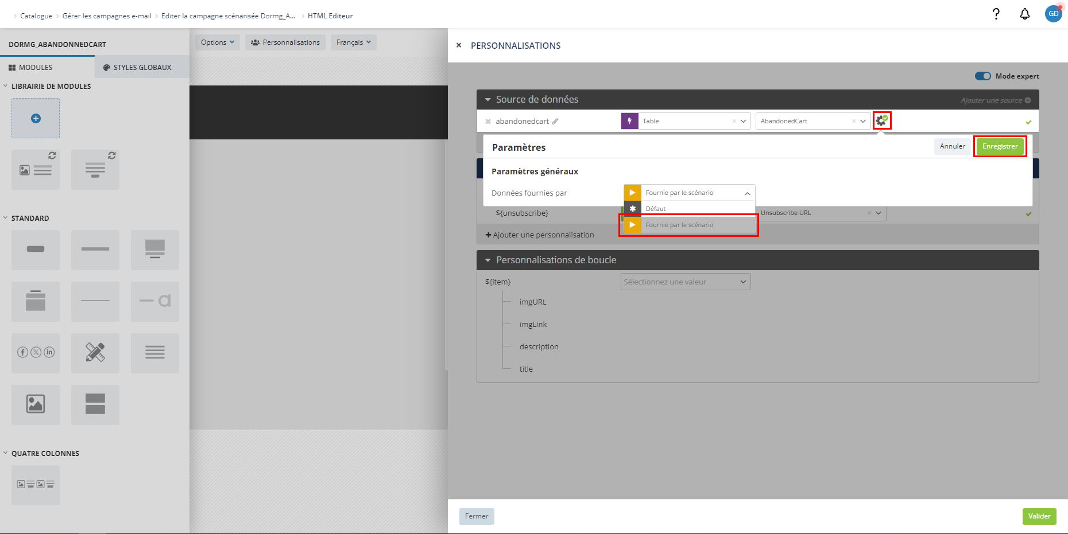Open the Table source type dropdown
The height and width of the screenshot is (534, 1068).
[744, 121]
